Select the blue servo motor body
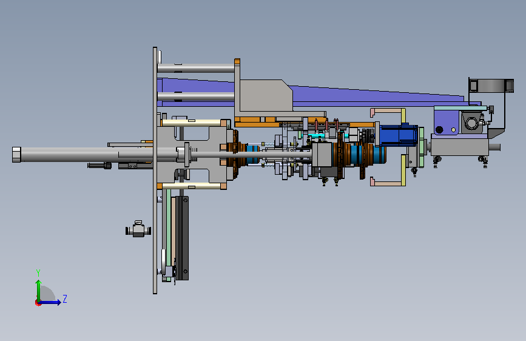The image size is (526, 341). (x=399, y=135)
